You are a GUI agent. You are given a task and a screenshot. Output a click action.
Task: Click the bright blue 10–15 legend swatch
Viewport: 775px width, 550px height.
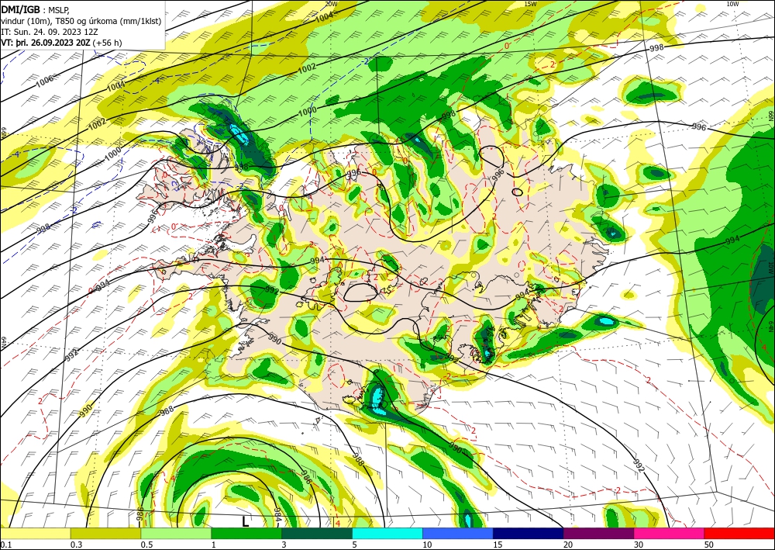[x=458, y=533]
